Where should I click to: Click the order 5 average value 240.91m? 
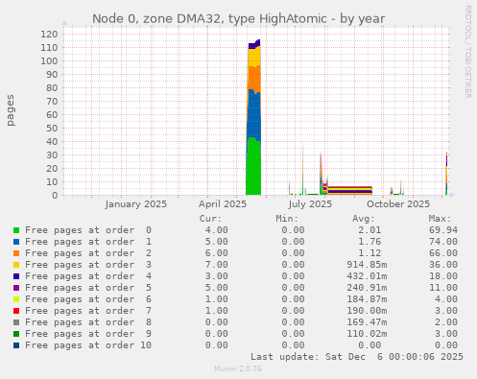tap(367, 288)
